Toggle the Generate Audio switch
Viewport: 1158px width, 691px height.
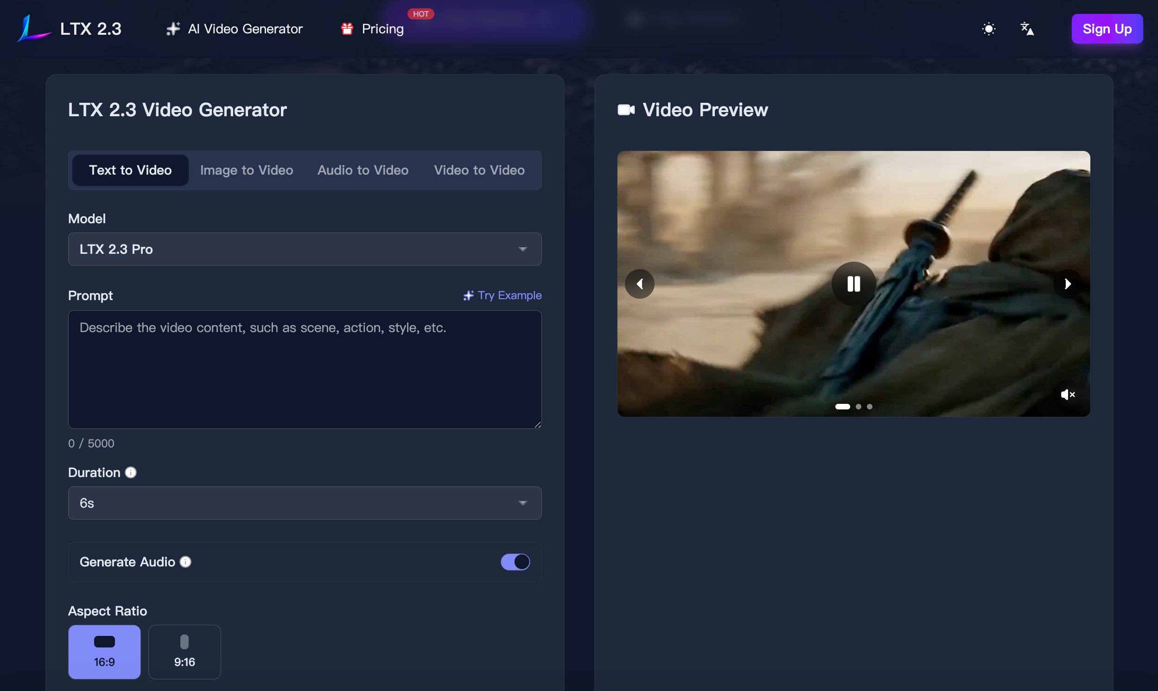pos(515,562)
